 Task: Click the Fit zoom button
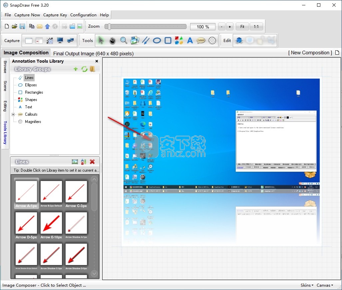pos(242,27)
